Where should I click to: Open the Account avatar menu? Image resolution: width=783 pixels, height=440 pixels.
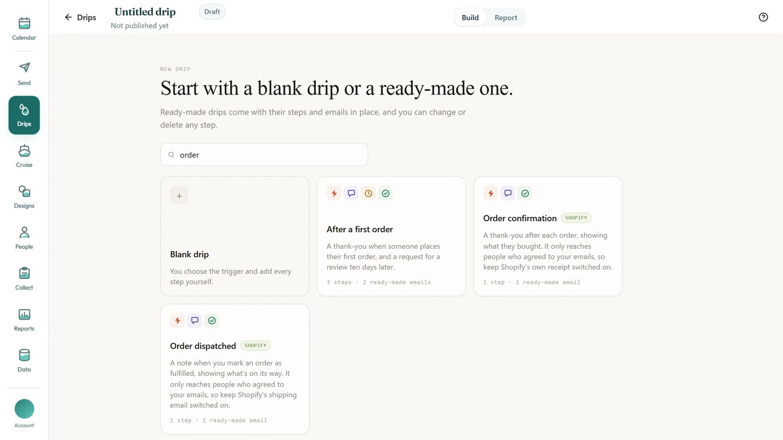(24, 414)
